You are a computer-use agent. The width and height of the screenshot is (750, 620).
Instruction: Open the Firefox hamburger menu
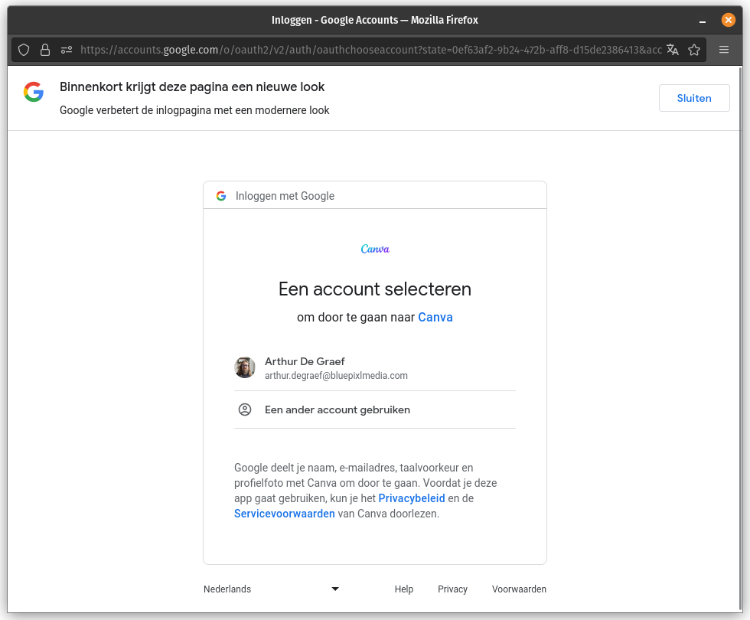pyautogui.click(x=724, y=50)
